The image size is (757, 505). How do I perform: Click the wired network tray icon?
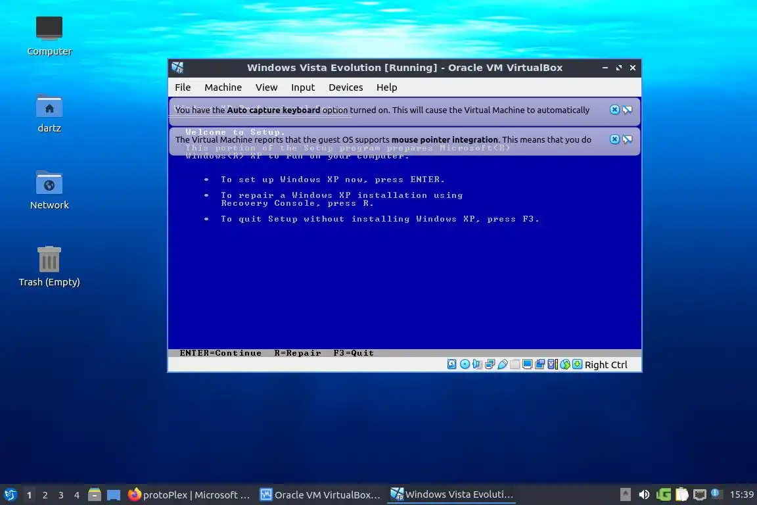[x=700, y=494]
